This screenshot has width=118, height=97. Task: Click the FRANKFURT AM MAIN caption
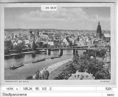coord(17,82)
